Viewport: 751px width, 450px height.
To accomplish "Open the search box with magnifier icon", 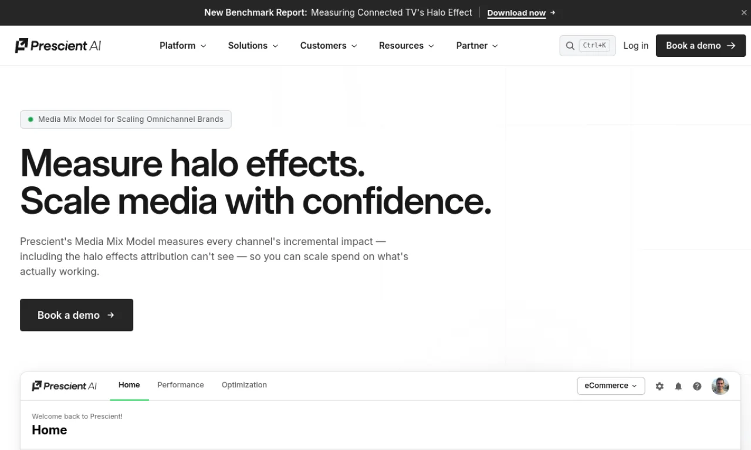I will [587, 46].
